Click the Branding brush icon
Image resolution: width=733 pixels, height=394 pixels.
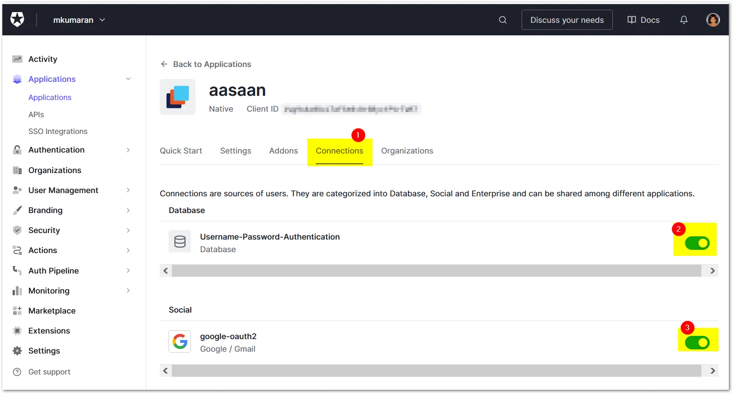pyautogui.click(x=17, y=210)
